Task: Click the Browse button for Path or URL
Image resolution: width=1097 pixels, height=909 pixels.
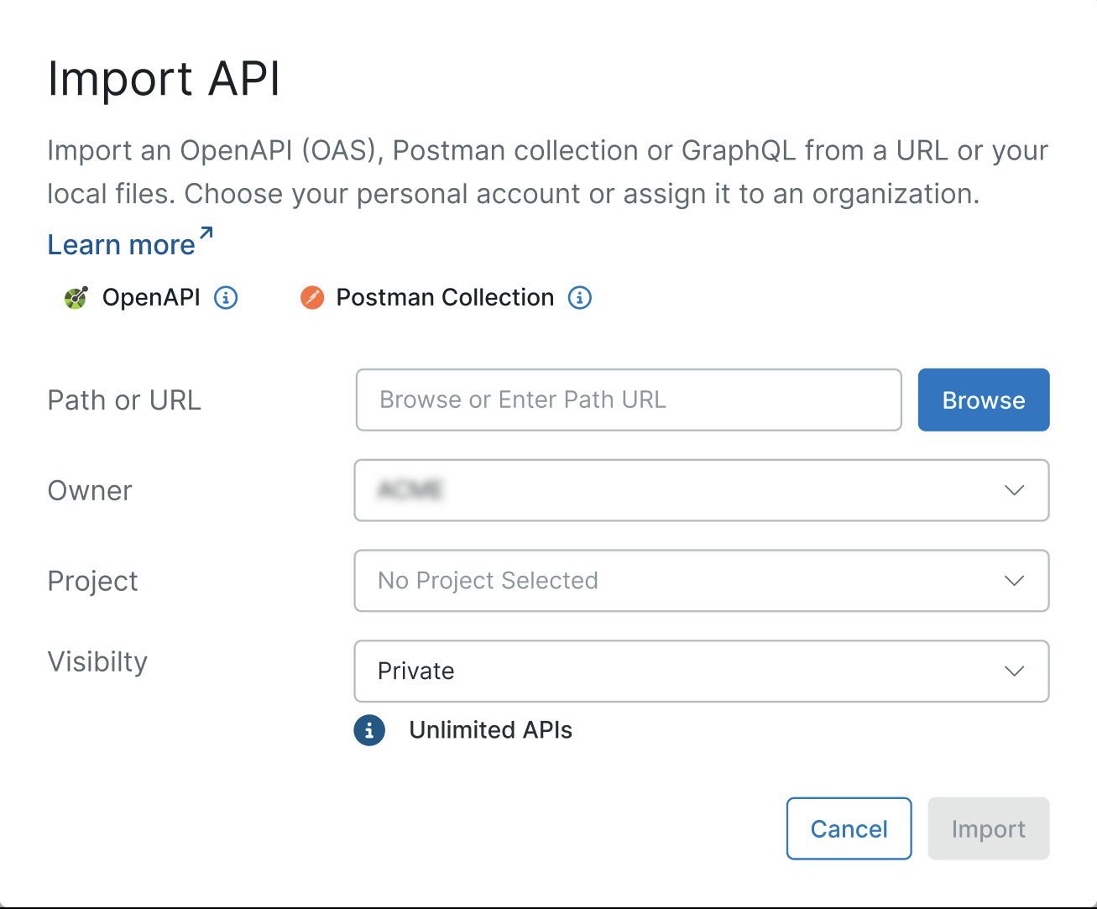Action: 983,400
